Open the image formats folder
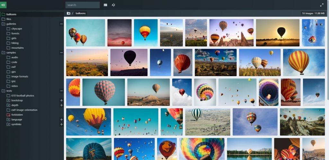 click(20, 76)
